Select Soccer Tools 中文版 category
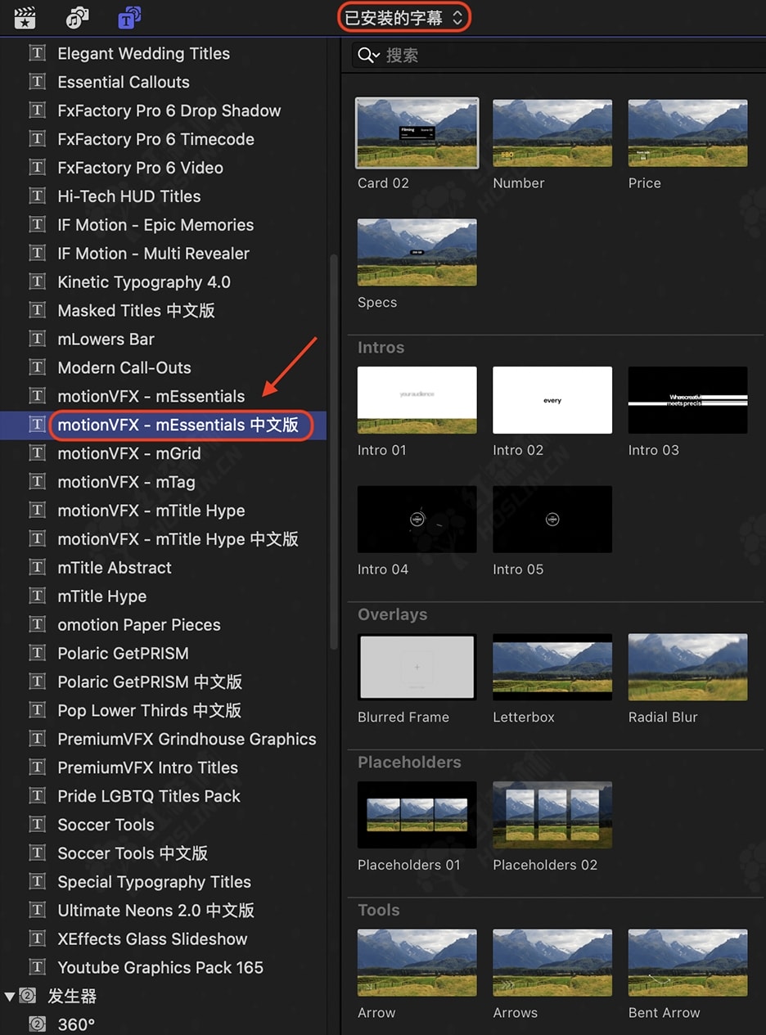Image resolution: width=766 pixels, height=1035 pixels. click(133, 853)
